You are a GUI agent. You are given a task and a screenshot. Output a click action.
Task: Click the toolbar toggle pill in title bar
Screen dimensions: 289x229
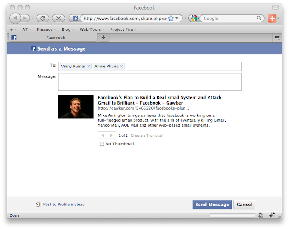click(275, 8)
